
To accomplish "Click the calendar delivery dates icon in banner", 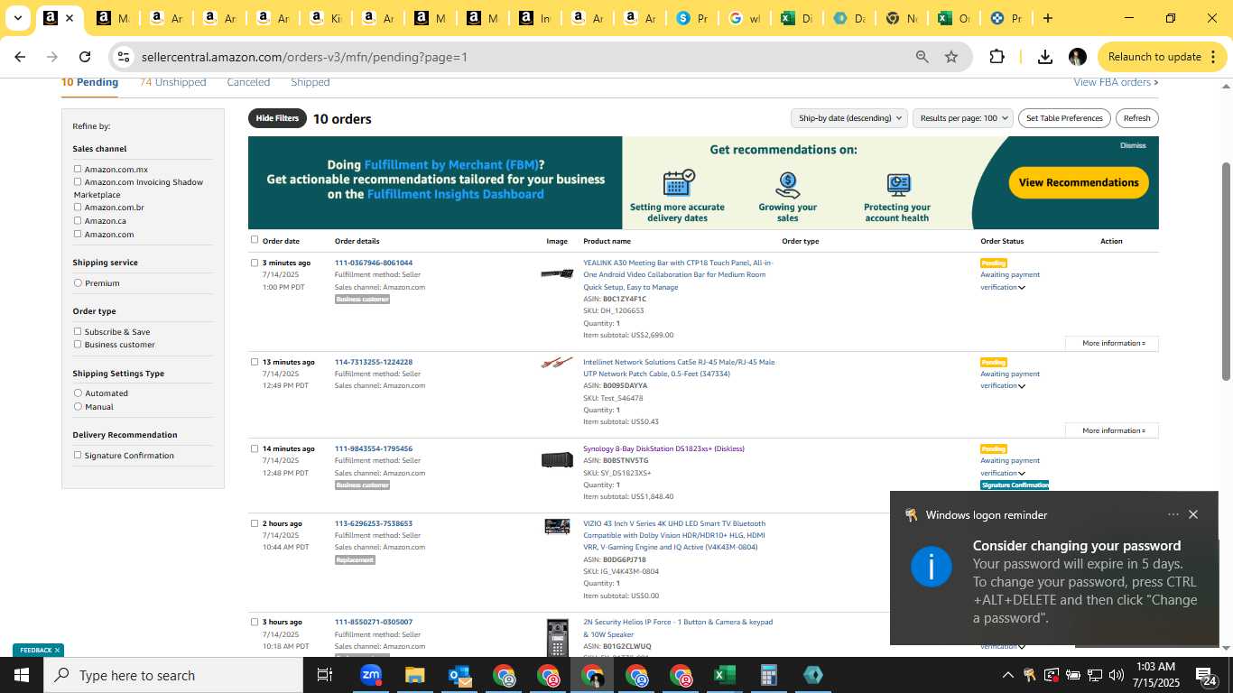I will [678, 182].
